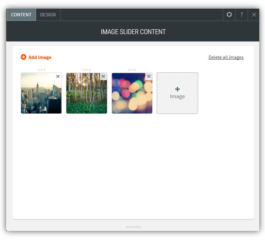Click Delete all images link

226,57
